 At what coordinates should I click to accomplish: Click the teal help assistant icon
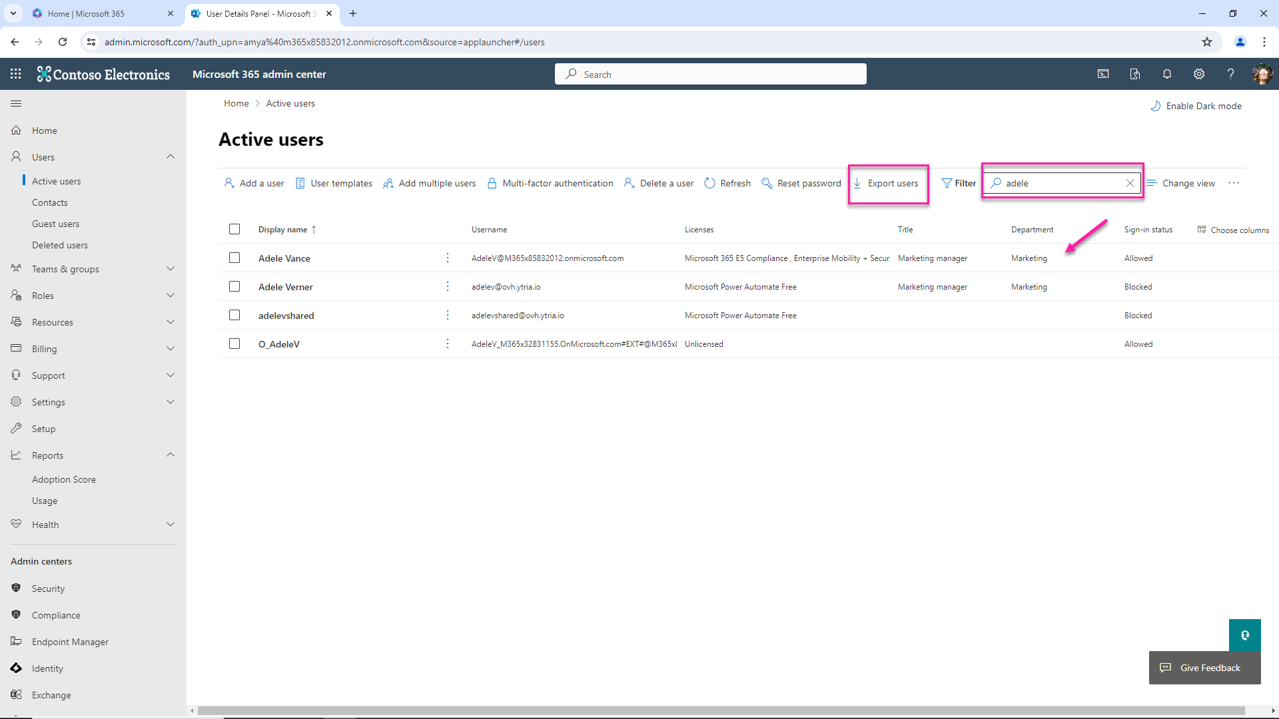(1244, 635)
